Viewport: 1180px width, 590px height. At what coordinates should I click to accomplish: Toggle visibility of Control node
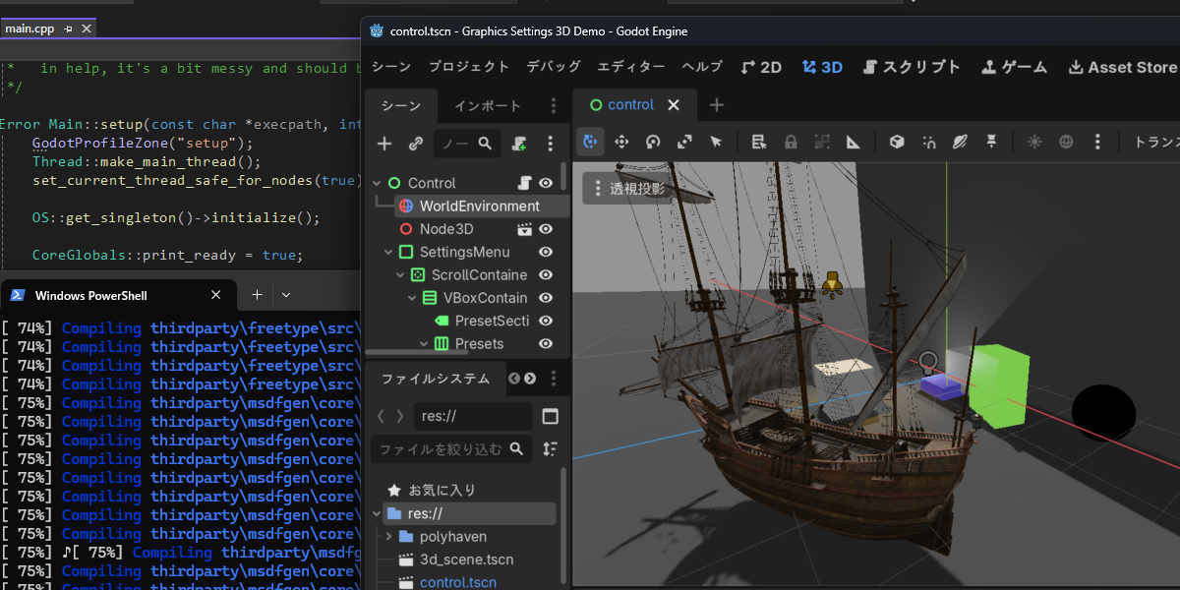pos(546,183)
